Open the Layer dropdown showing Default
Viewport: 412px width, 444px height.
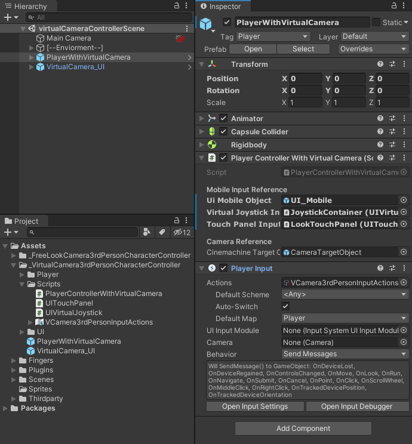(x=374, y=36)
